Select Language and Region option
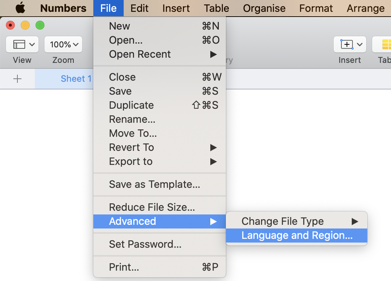 (x=297, y=236)
